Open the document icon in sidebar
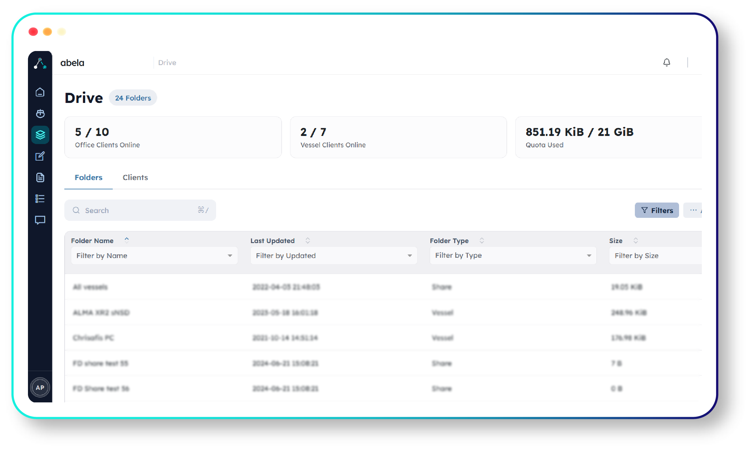Image resolution: width=753 pixels, height=454 pixels. point(40,178)
